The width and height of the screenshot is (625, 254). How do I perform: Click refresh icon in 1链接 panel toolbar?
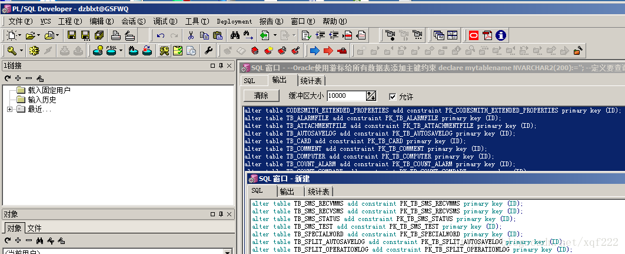(8, 78)
